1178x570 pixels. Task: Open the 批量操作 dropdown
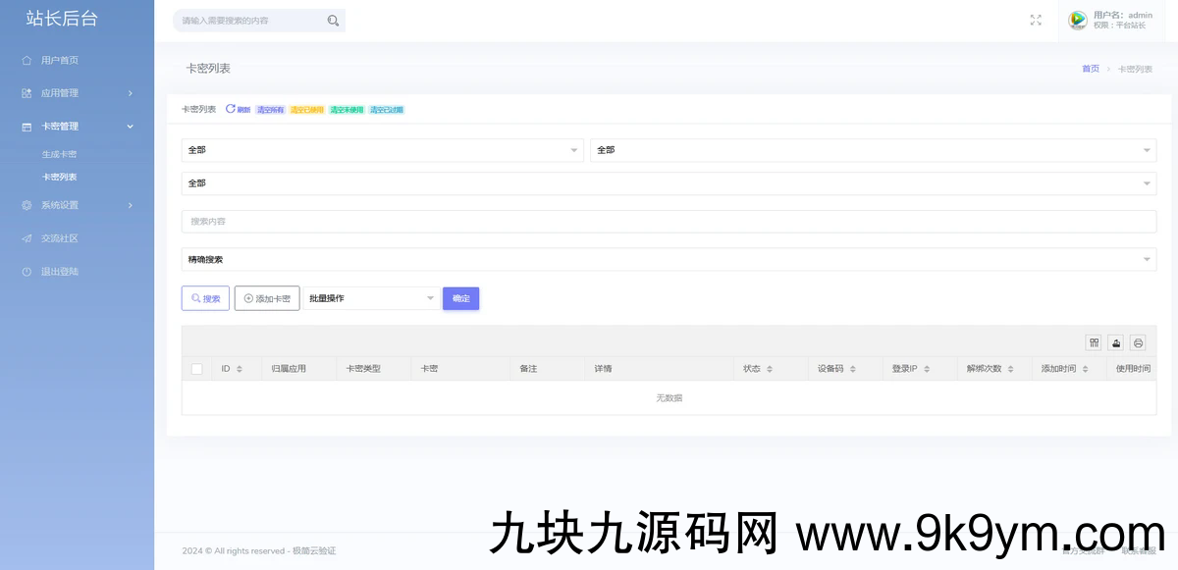click(370, 298)
